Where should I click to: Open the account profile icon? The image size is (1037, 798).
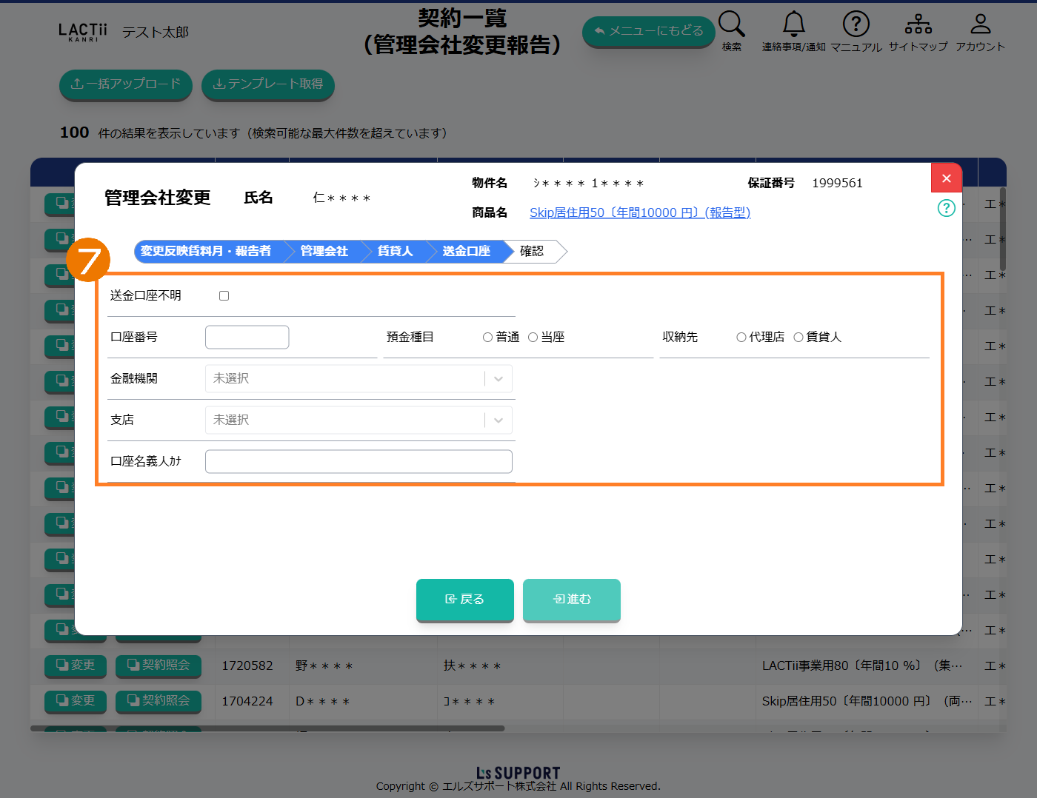(980, 24)
